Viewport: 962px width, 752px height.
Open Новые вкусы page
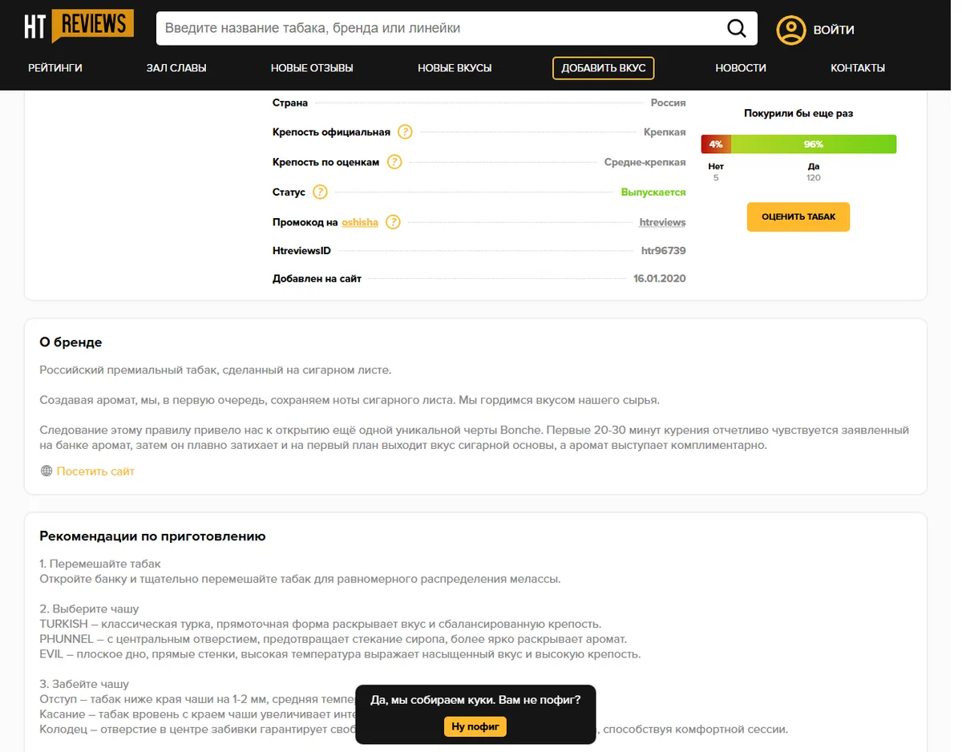point(455,68)
